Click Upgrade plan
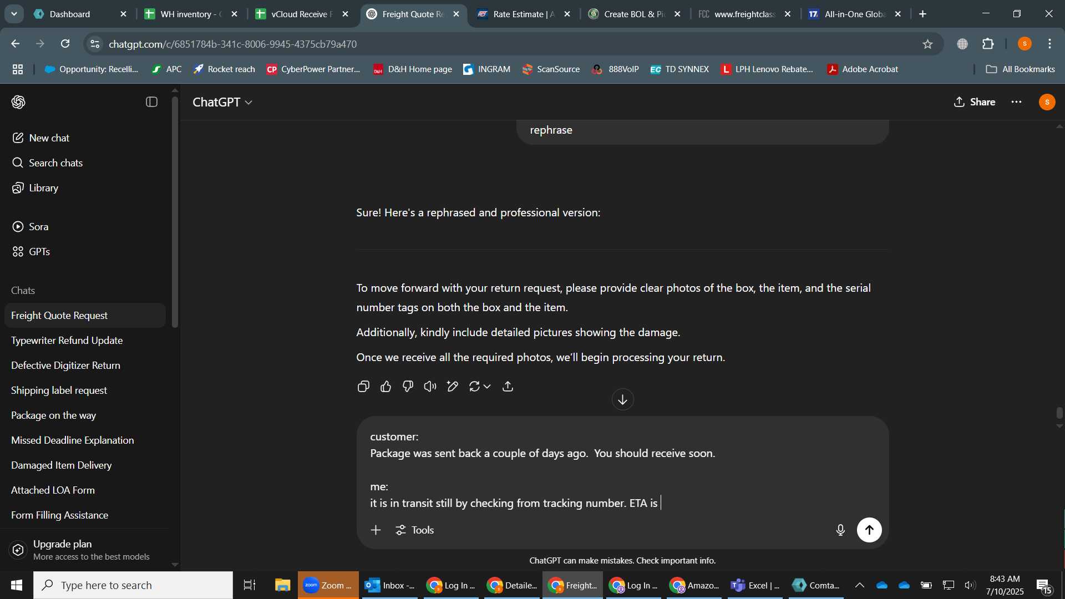1065x599 pixels. pyautogui.click(x=85, y=549)
